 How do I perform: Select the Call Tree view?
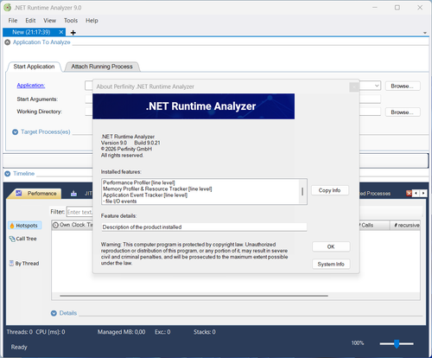click(23, 239)
